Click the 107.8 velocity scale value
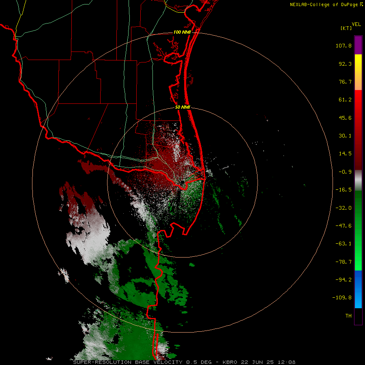 click(x=344, y=45)
